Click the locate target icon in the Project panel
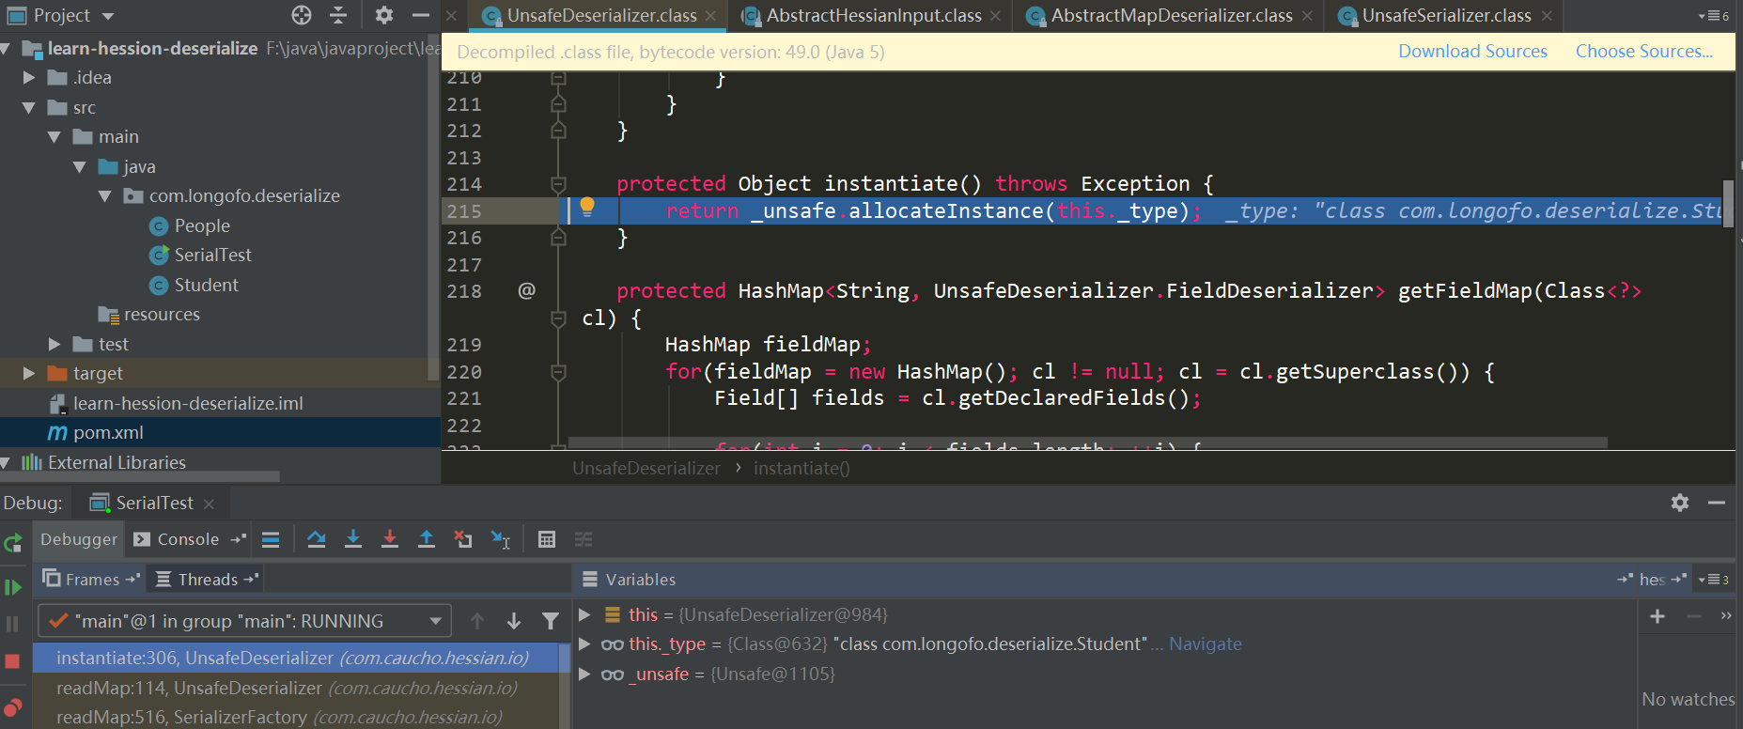Image resolution: width=1743 pixels, height=729 pixels. (301, 15)
